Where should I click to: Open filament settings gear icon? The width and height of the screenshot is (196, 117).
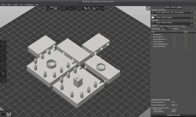point(194,17)
